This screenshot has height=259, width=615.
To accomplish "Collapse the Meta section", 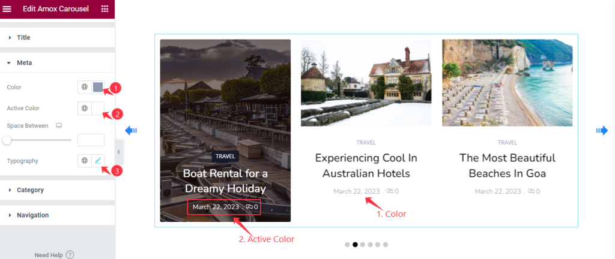I will coord(57,62).
